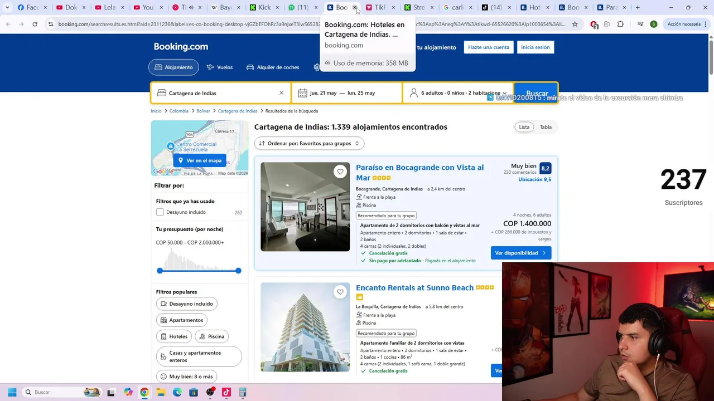Viewport: 714px width, 401px height.
Task: Switch to the Facebook browser tab
Action: point(28,7)
